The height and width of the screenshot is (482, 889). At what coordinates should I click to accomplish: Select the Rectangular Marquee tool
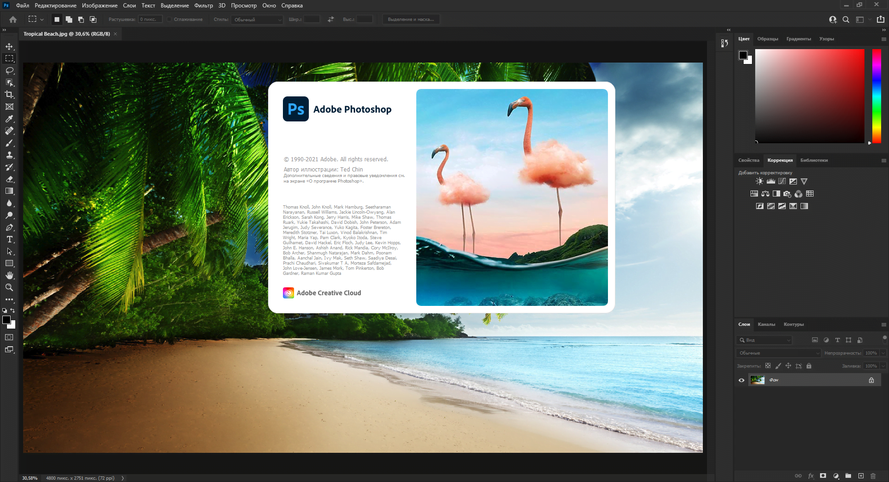[9, 58]
